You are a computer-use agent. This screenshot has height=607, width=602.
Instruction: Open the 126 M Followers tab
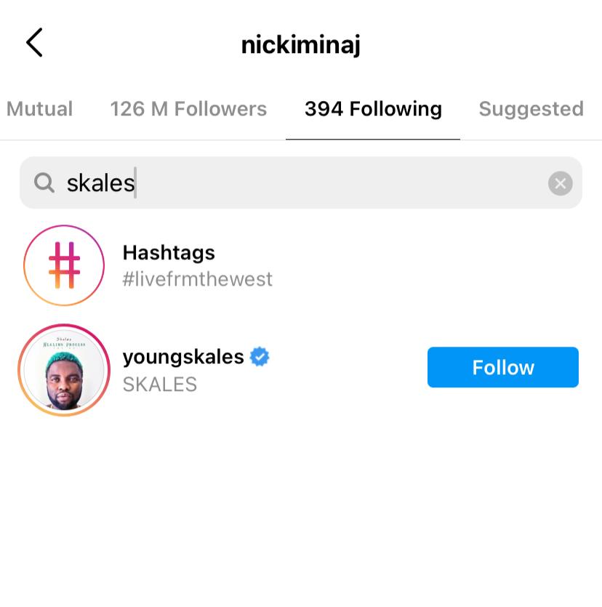coord(188,109)
